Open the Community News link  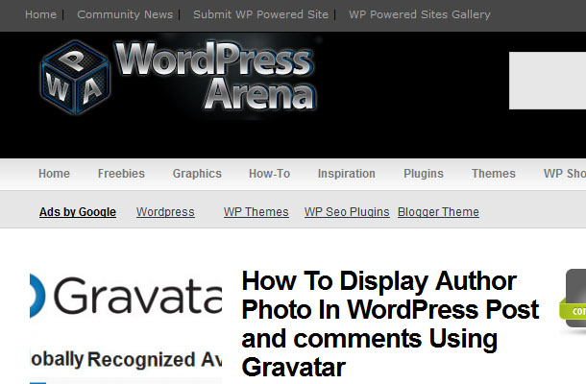coord(125,14)
